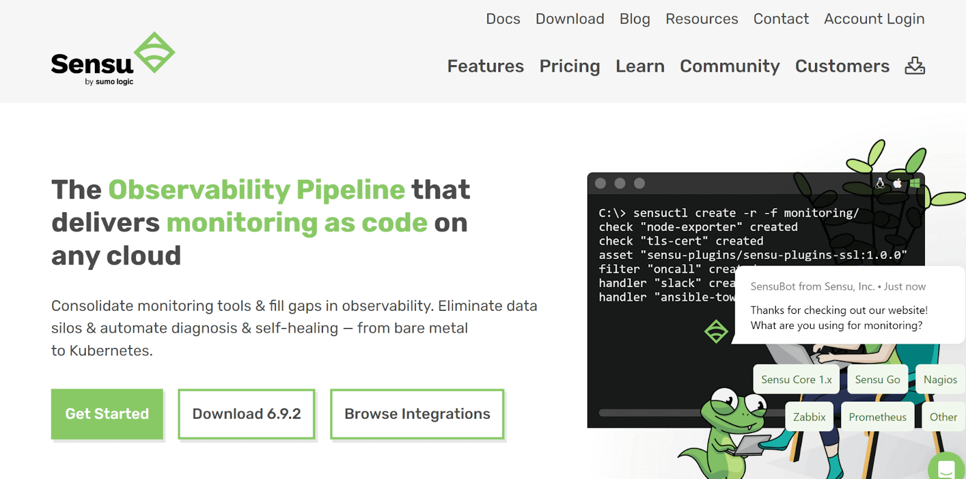Click the Get Started button
The width and height of the screenshot is (966, 479).
(x=107, y=414)
